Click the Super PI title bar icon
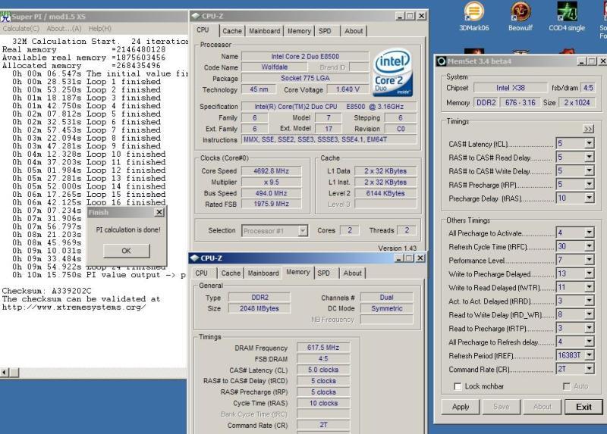 click(x=5, y=17)
